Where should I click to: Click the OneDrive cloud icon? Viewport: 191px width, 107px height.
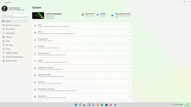pos(97,15)
